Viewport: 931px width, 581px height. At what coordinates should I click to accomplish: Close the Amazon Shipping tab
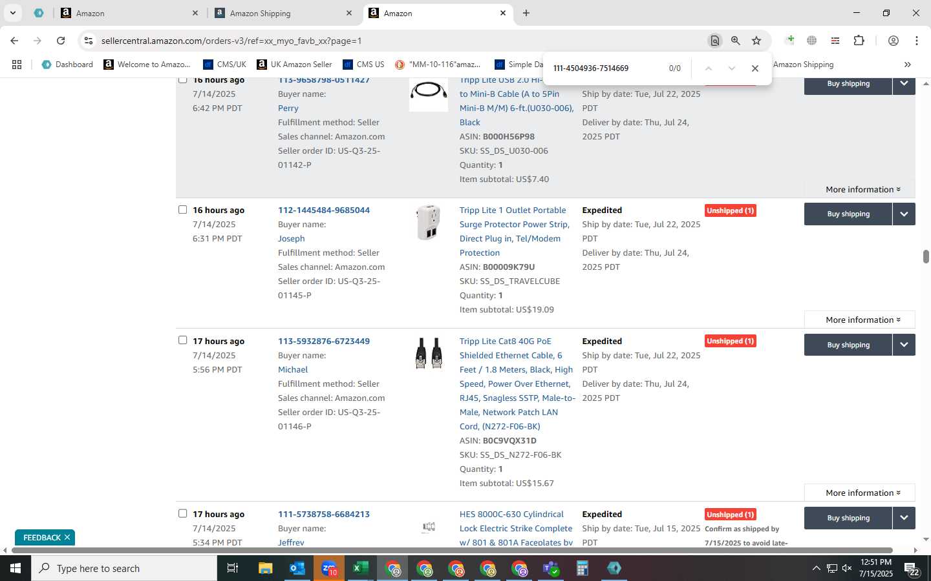tap(349, 13)
